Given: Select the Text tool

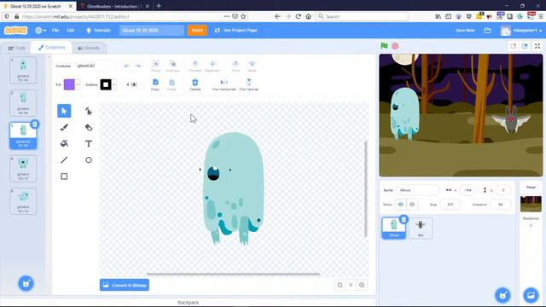Looking at the screenshot, I should click(x=89, y=143).
